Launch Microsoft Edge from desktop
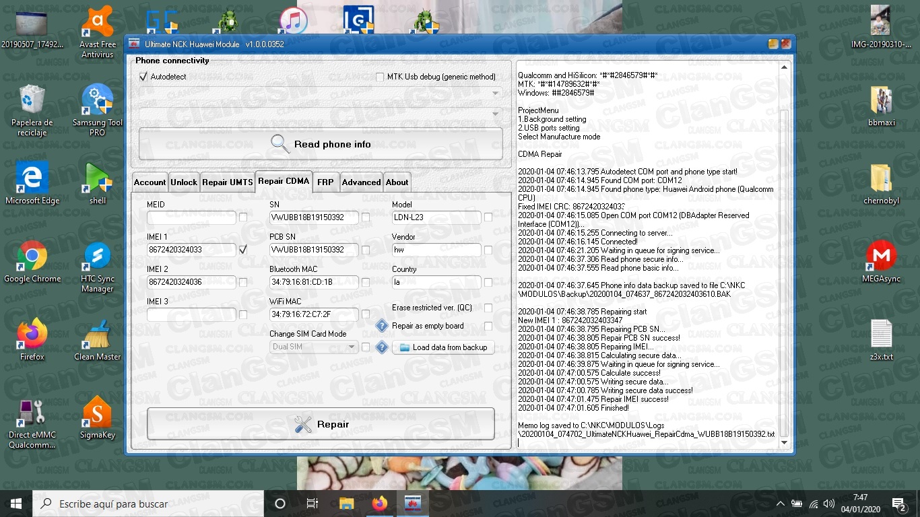 pyautogui.click(x=32, y=183)
